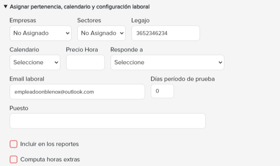Open the Sectores dropdown
Viewport: 280px width, 166px height.
(101, 33)
